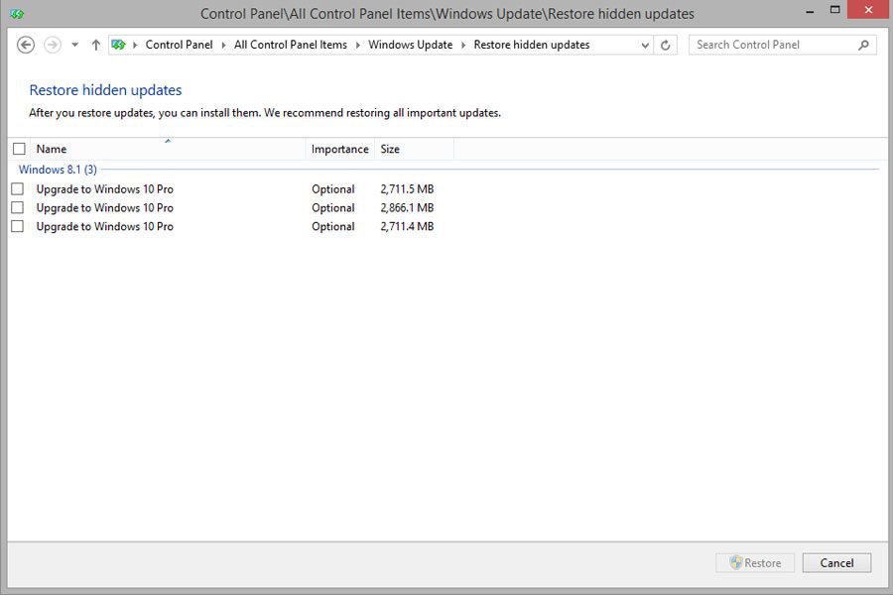The image size is (893, 595).
Task: Go up one level with Up arrow
Action: pyautogui.click(x=95, y=45)
